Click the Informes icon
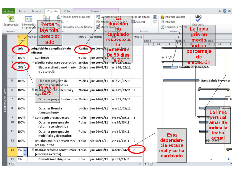 (162, 22)
